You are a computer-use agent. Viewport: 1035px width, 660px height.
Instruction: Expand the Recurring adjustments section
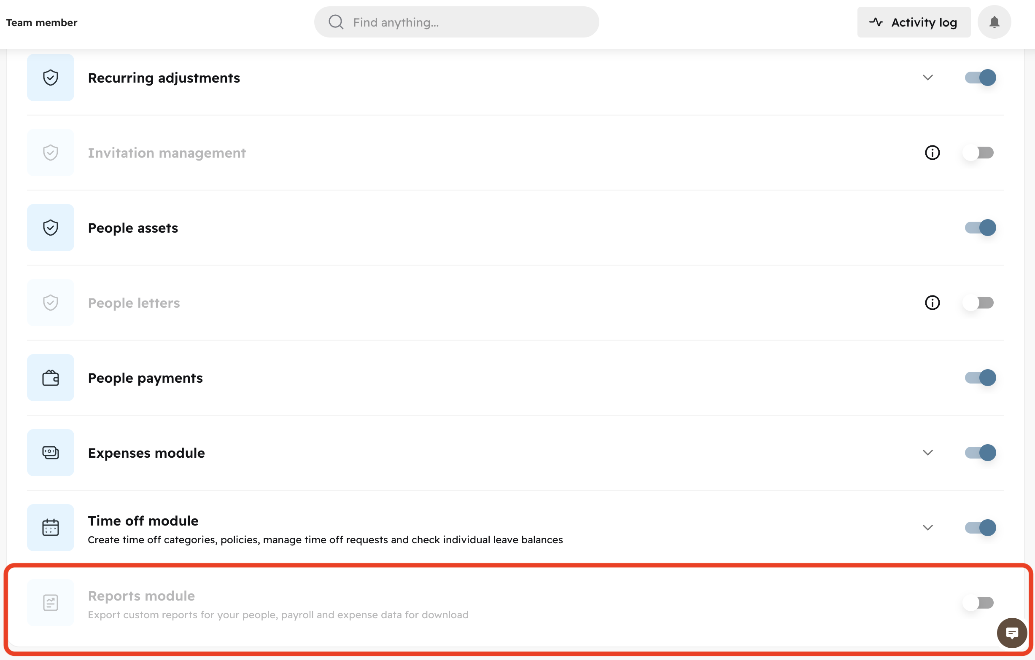click(x=927, y=78)
